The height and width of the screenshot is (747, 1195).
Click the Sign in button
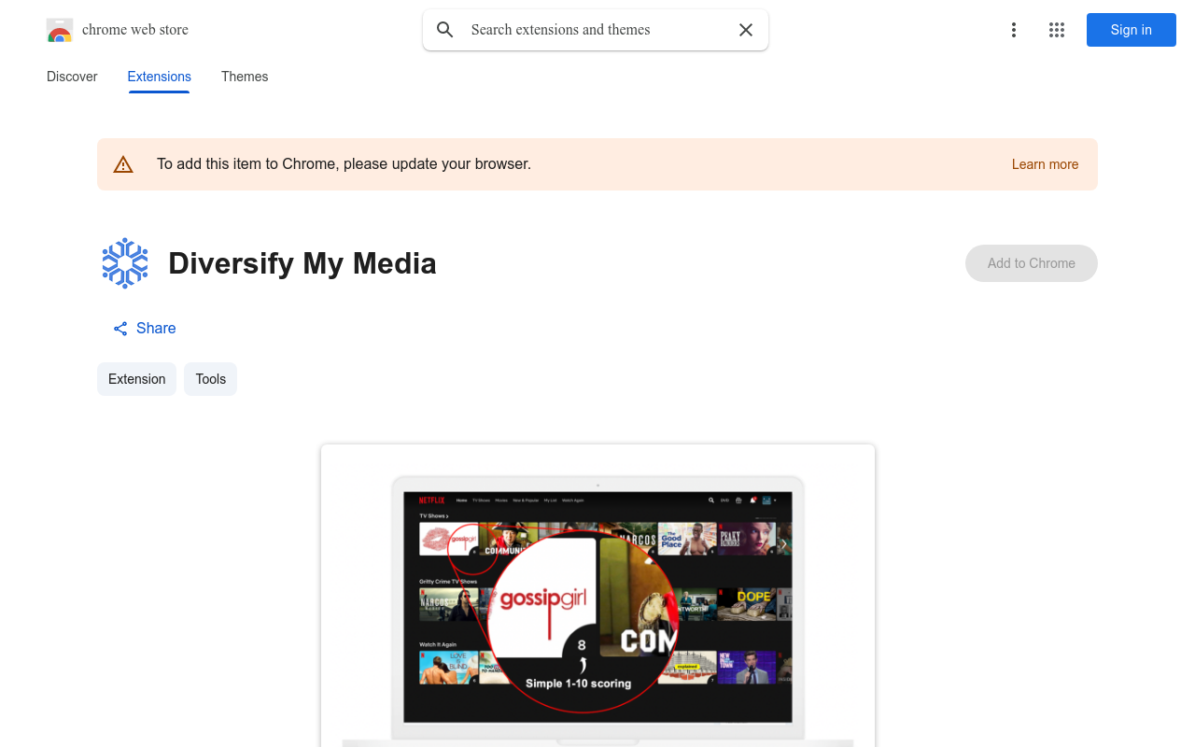click(1131, 30)
